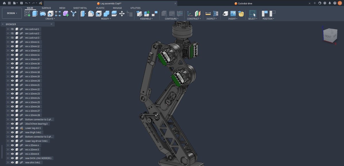This screenshot has height=166, width=344.
Task: Hide lower leg driver link:1 visibility
Action: [12, 141]
